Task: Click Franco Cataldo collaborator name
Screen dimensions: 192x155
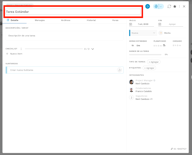Action: [144, 91]
